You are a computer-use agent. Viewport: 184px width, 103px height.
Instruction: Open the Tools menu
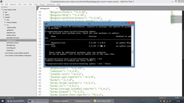coord(36,4)
